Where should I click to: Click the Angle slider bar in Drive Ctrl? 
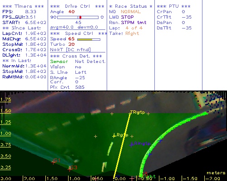(x=78, y=17)
